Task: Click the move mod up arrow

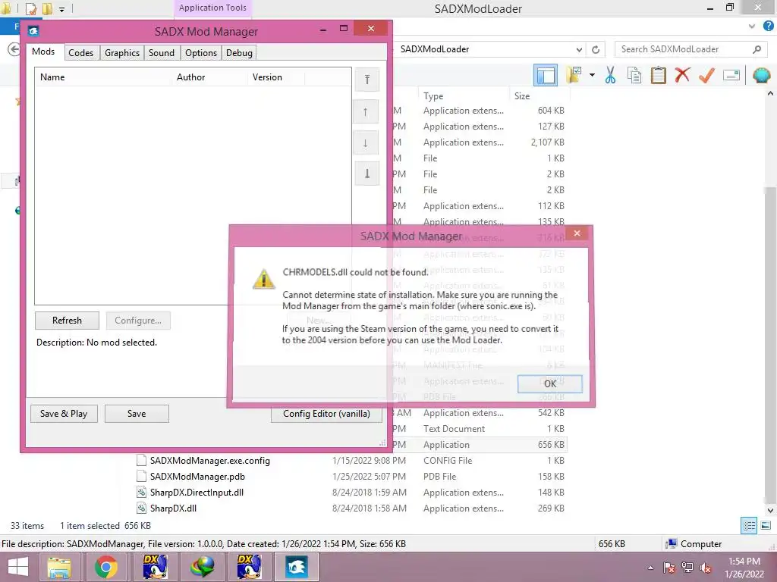Action: pyautogui.click(x=366, y=112)
